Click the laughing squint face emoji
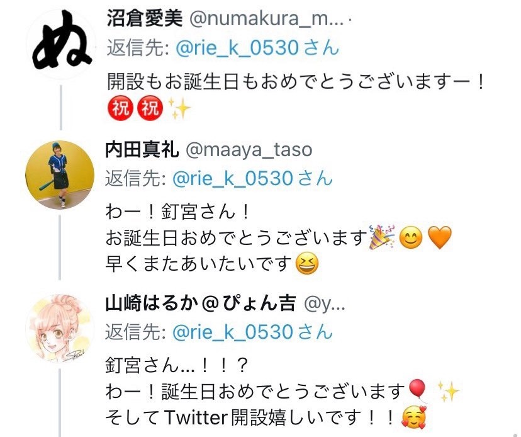521x437 pixels. (307, 263)
